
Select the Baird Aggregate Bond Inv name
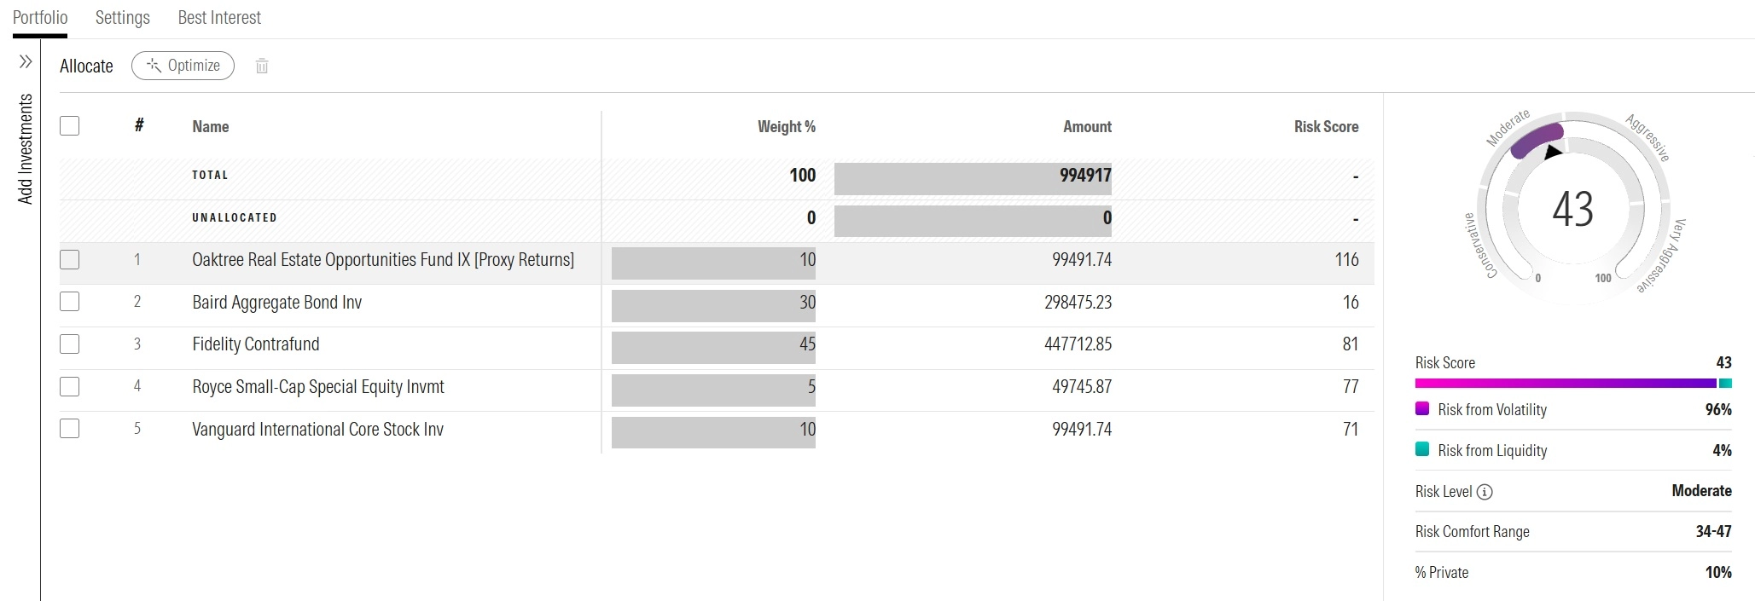click(x=277, y=303)
